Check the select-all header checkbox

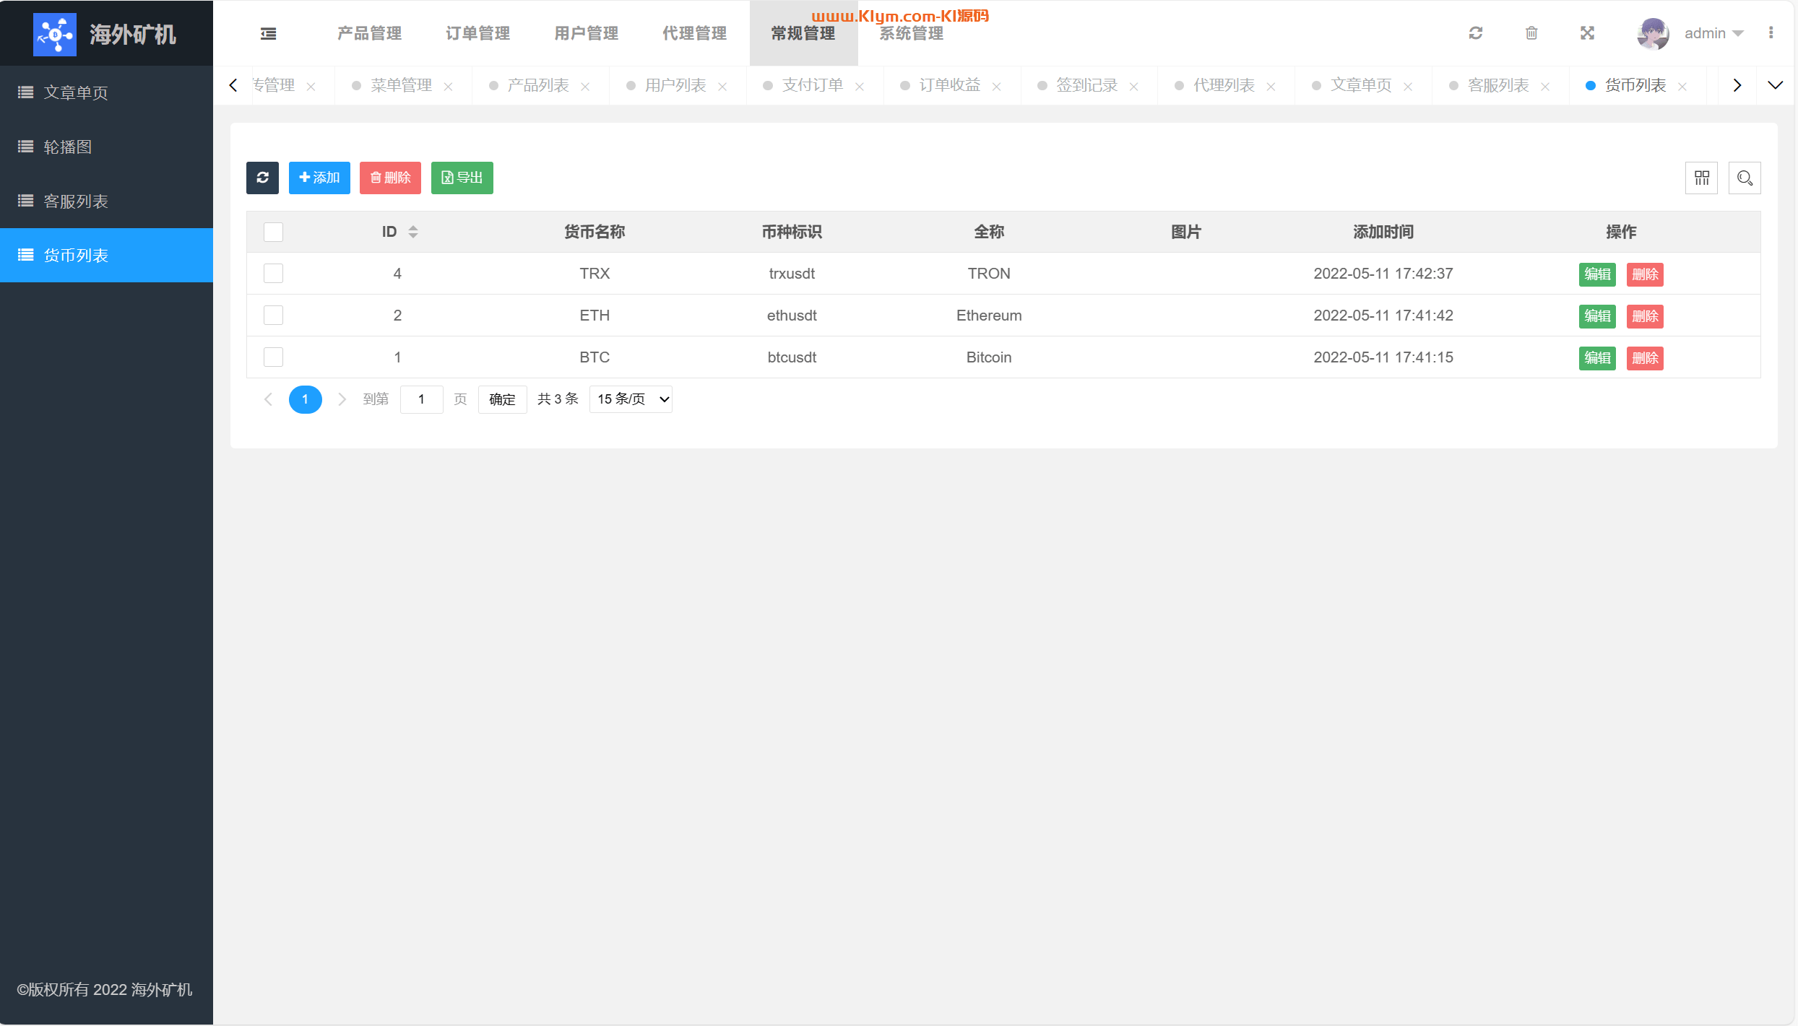click(x=273, y=232)
